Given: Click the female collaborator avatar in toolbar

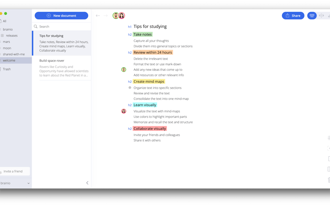Looking at the screenshot, I should [x=122, y=16].
